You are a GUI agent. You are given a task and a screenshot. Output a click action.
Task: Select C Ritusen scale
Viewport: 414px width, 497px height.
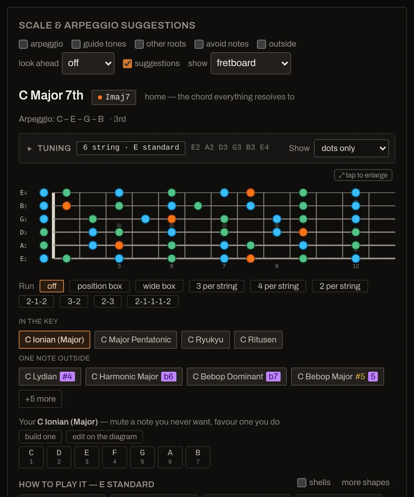click(x=258, y=340)
